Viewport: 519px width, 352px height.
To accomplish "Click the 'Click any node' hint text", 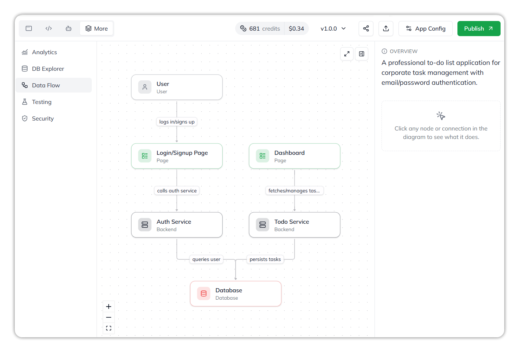I will coord(441,133).
